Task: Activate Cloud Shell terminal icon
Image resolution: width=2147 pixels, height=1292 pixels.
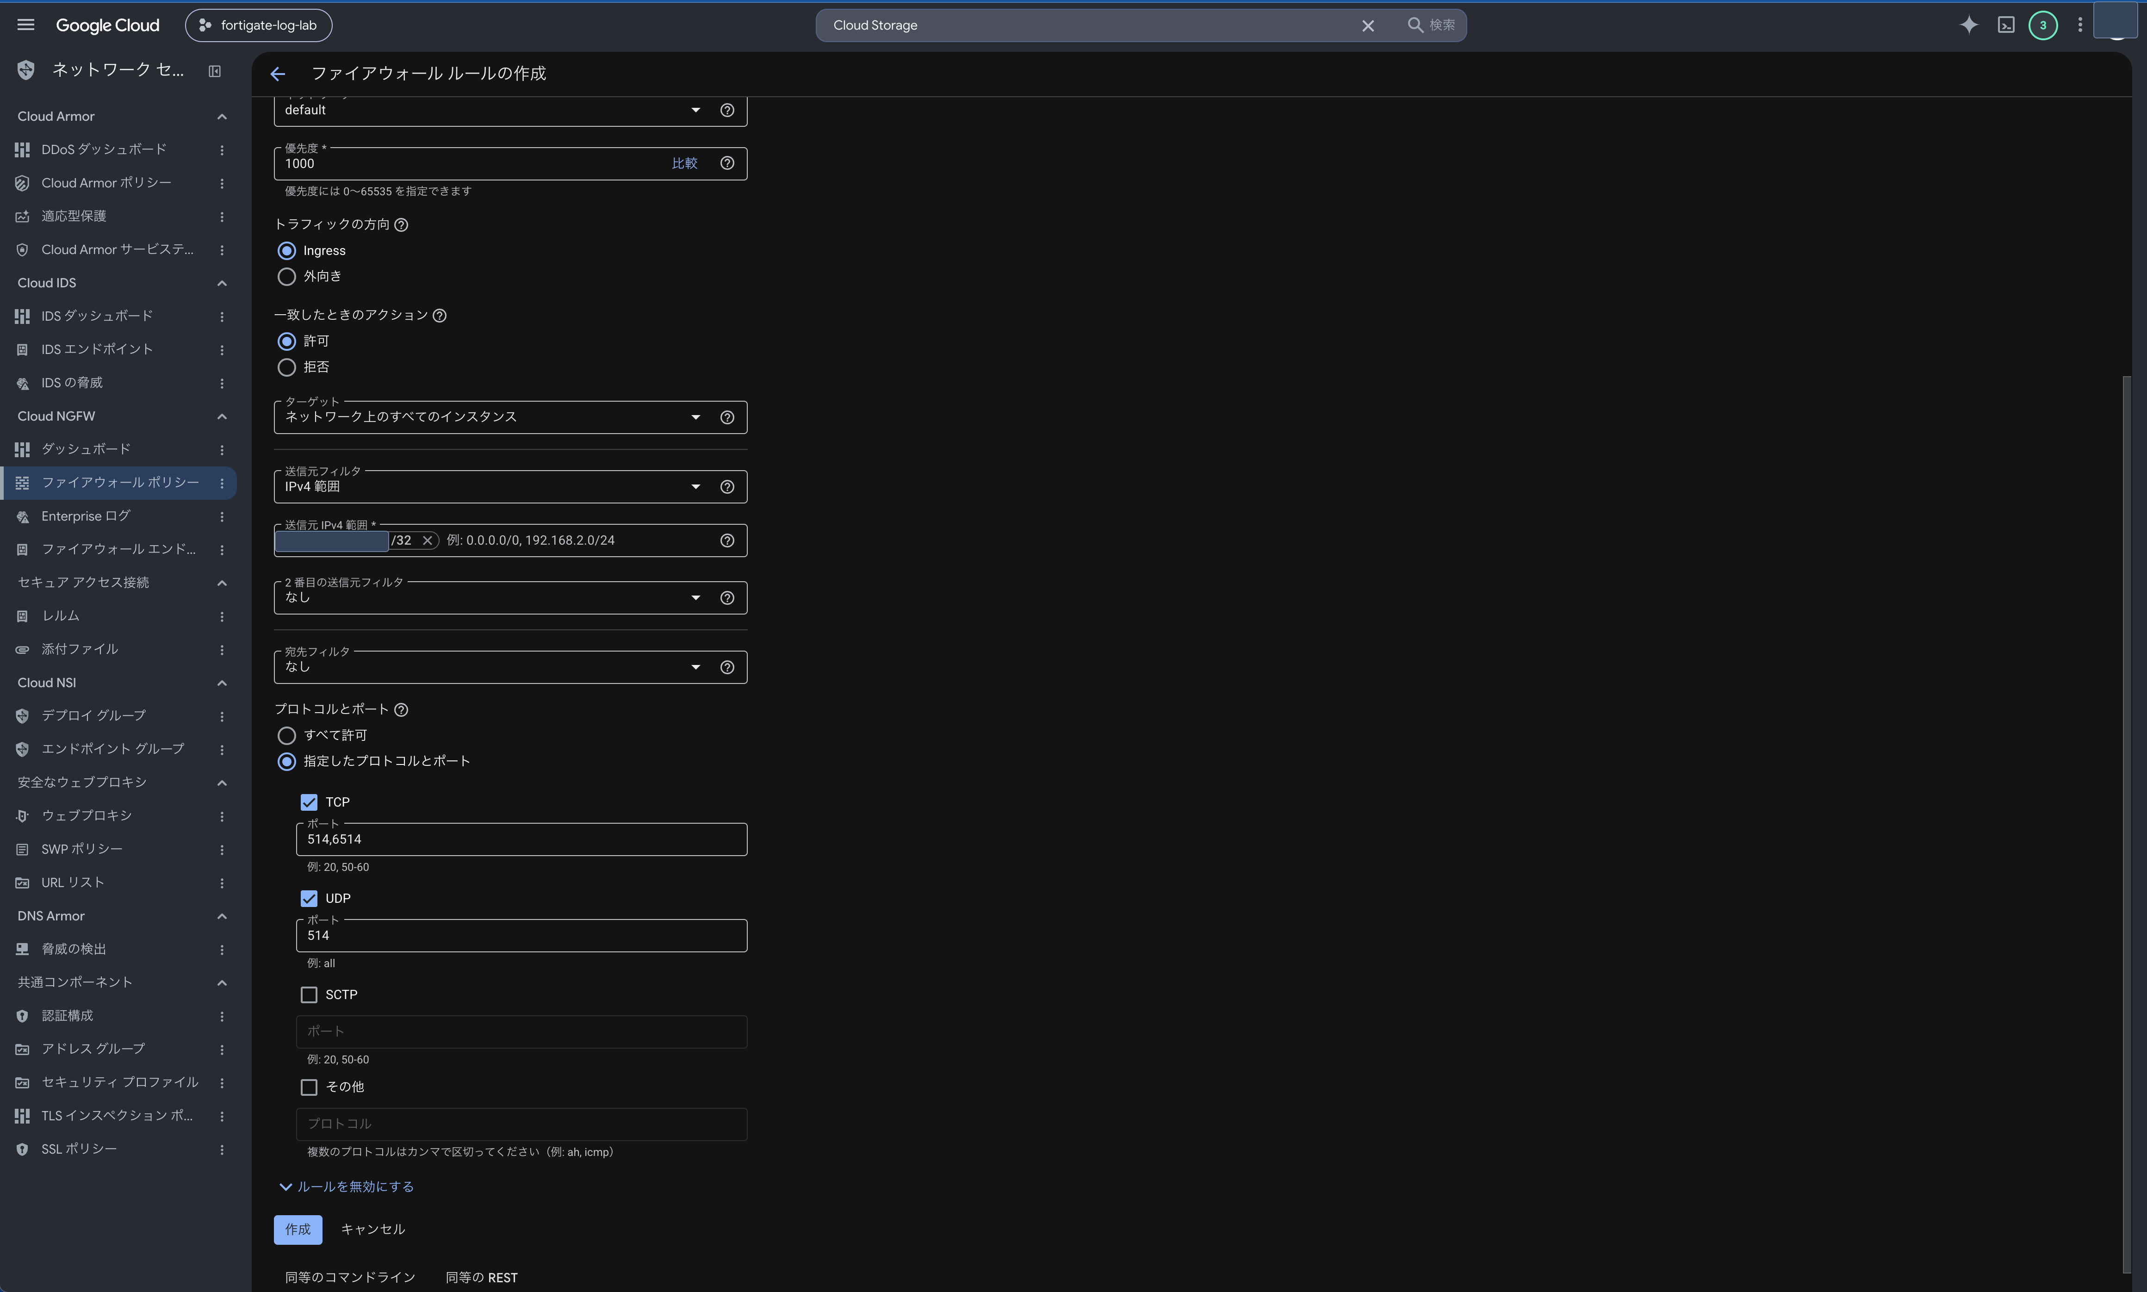Action: coord(2006,25)
